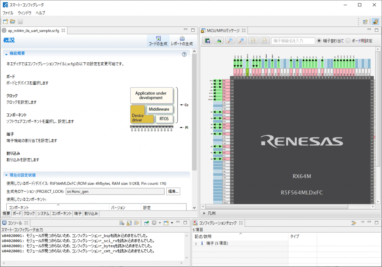
Task: Open the ファイル menu
Action: (8, 13)
